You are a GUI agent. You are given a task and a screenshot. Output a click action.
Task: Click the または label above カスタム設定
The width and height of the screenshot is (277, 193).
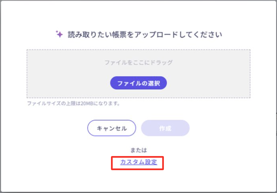point(138,150)
